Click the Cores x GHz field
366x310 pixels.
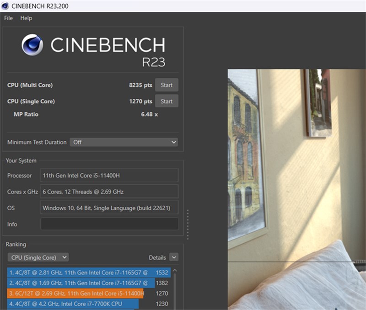[109, 192]
